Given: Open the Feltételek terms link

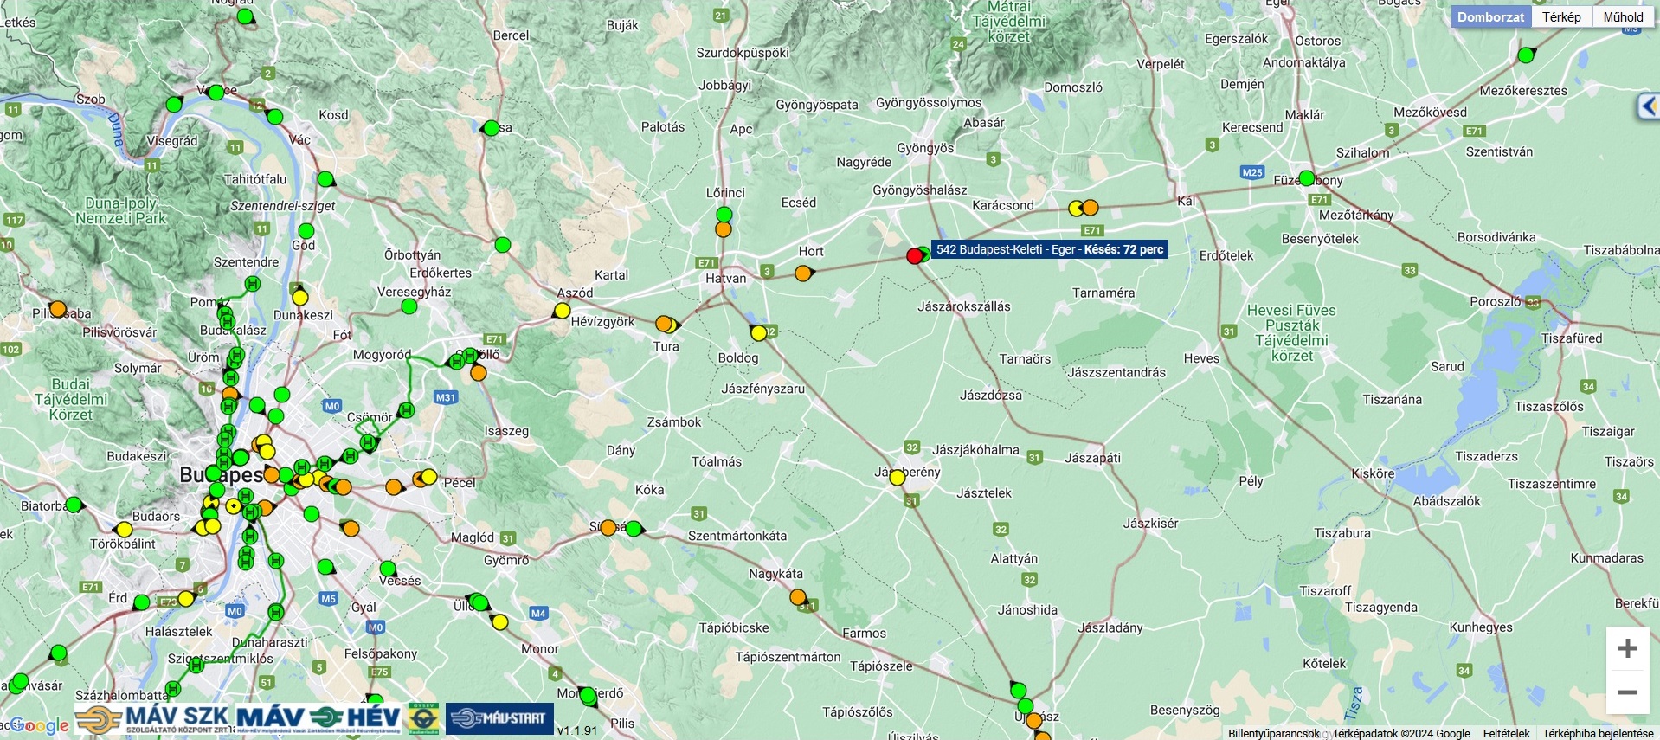Looking at the screenshot, I should tap(1506, 733).
